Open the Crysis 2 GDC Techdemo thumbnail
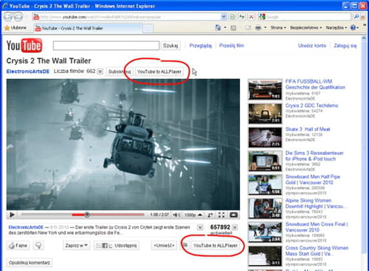Image resolution: width=369 pixels, height=271 pixels. 265,114
